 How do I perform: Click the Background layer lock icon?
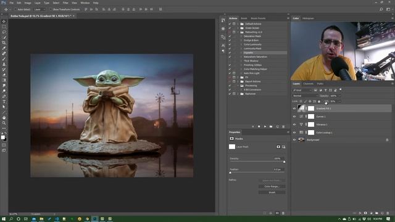click(387, 140)
